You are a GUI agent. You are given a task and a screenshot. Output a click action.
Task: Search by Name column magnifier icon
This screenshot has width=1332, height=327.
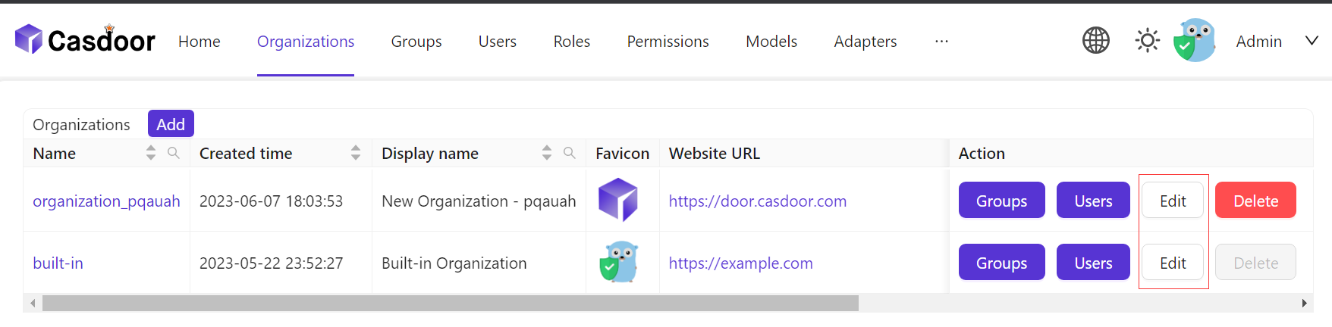tap(174, 153)
